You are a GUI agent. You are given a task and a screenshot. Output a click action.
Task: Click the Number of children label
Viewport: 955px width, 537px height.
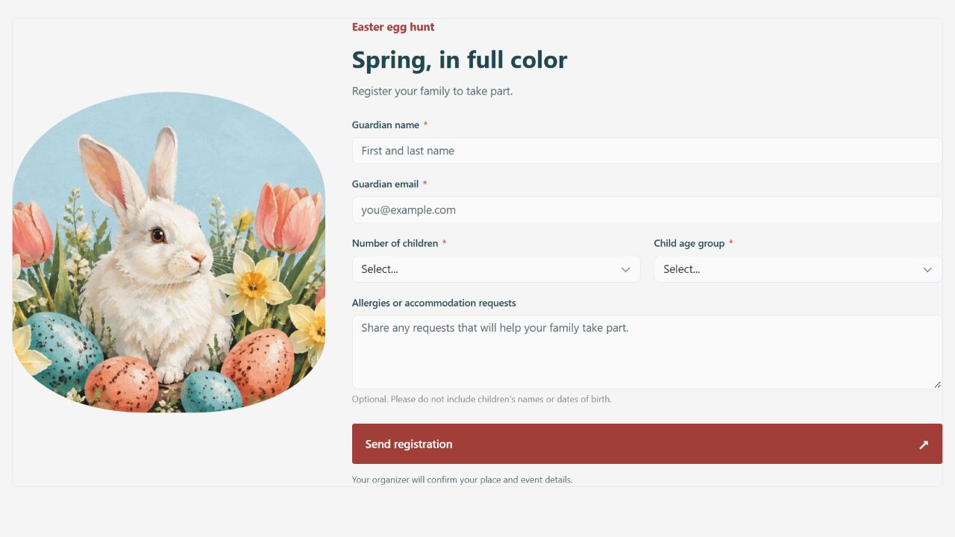395,243
